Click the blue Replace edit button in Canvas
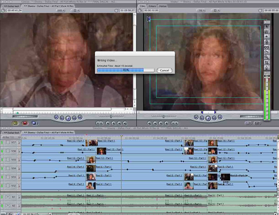 tap(34, 123)
